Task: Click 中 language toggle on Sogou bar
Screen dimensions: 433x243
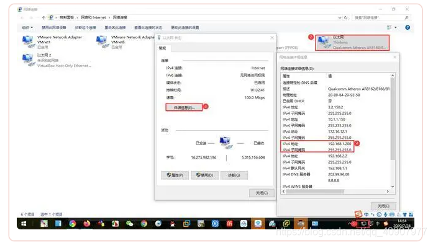Action: point(366,214)
